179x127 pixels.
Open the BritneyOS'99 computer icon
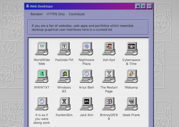click(109, 104)
